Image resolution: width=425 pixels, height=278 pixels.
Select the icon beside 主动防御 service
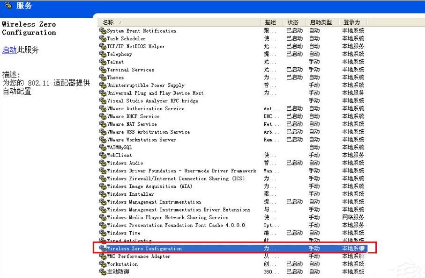[x=103, y=272]
